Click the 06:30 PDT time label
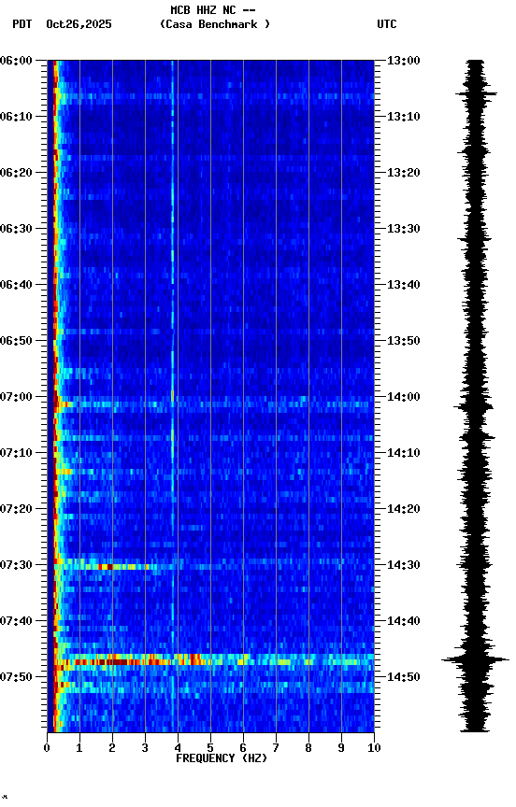The image size is (516, 807). point(16,229)
